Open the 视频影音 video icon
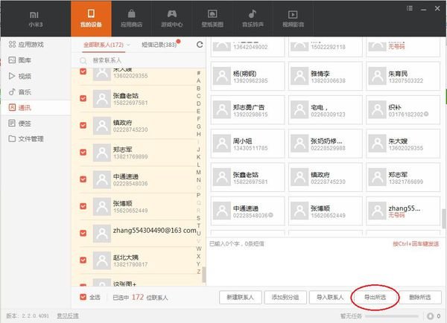Screen dimensions: 447x323 293,14
